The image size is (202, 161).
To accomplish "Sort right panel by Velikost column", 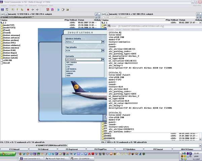I will tap(175, 20).
